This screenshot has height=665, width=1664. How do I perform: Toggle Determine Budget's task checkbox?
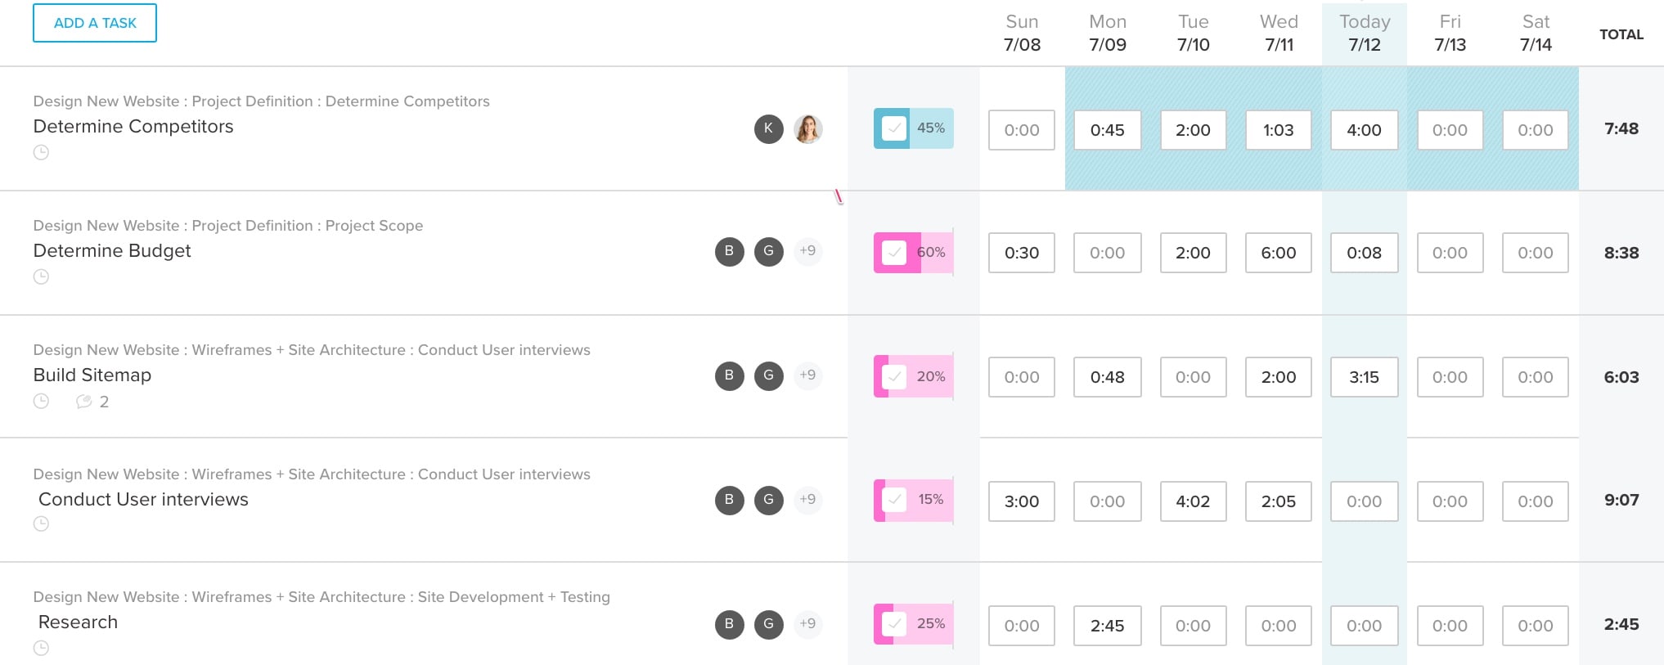(893, 252)
